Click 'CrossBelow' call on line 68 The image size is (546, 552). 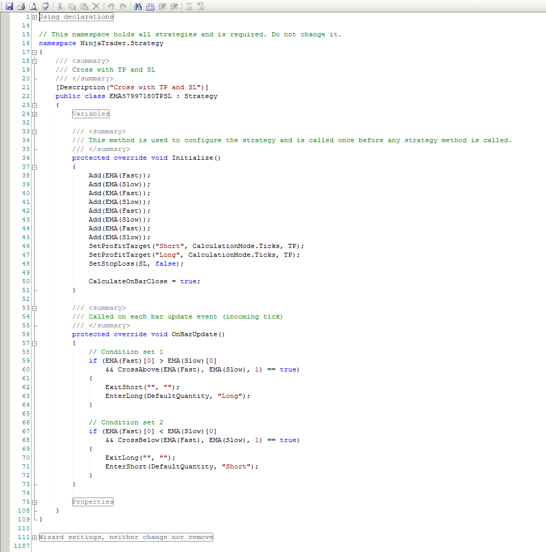click(138, 440)
